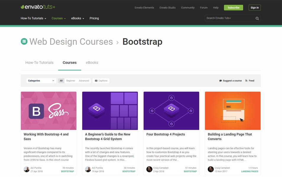Click the Web Design Courses breadcrumb

pos(71,42)
